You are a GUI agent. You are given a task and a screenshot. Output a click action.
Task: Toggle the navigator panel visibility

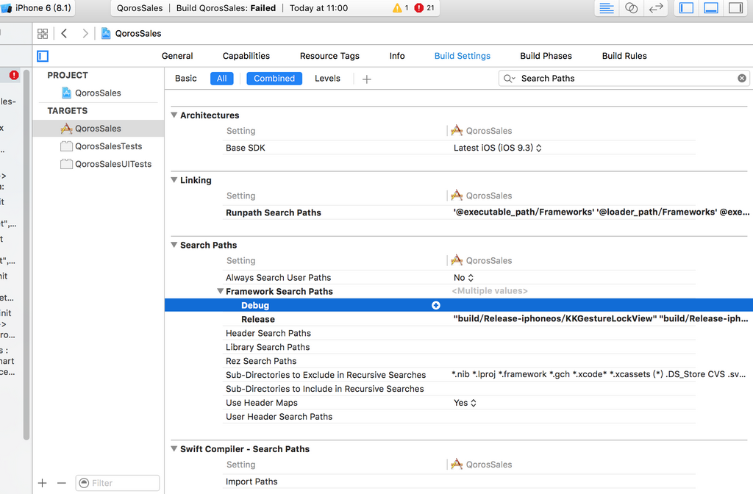coord(686,7)
